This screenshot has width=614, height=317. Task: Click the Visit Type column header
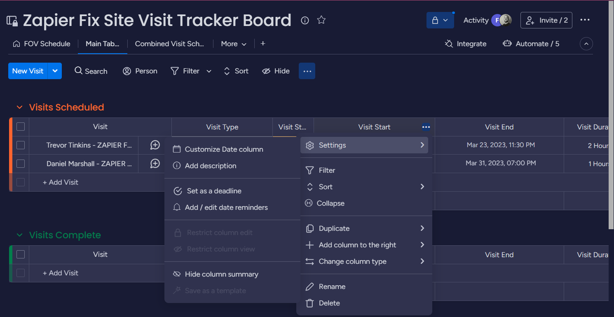222,127
